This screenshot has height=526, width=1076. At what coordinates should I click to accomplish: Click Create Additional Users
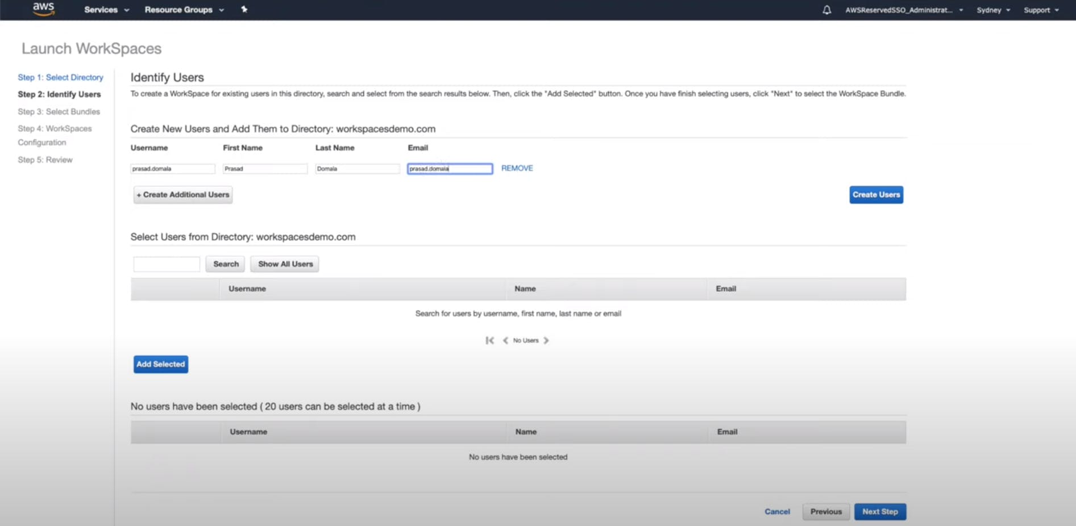[x=182, y=194]
